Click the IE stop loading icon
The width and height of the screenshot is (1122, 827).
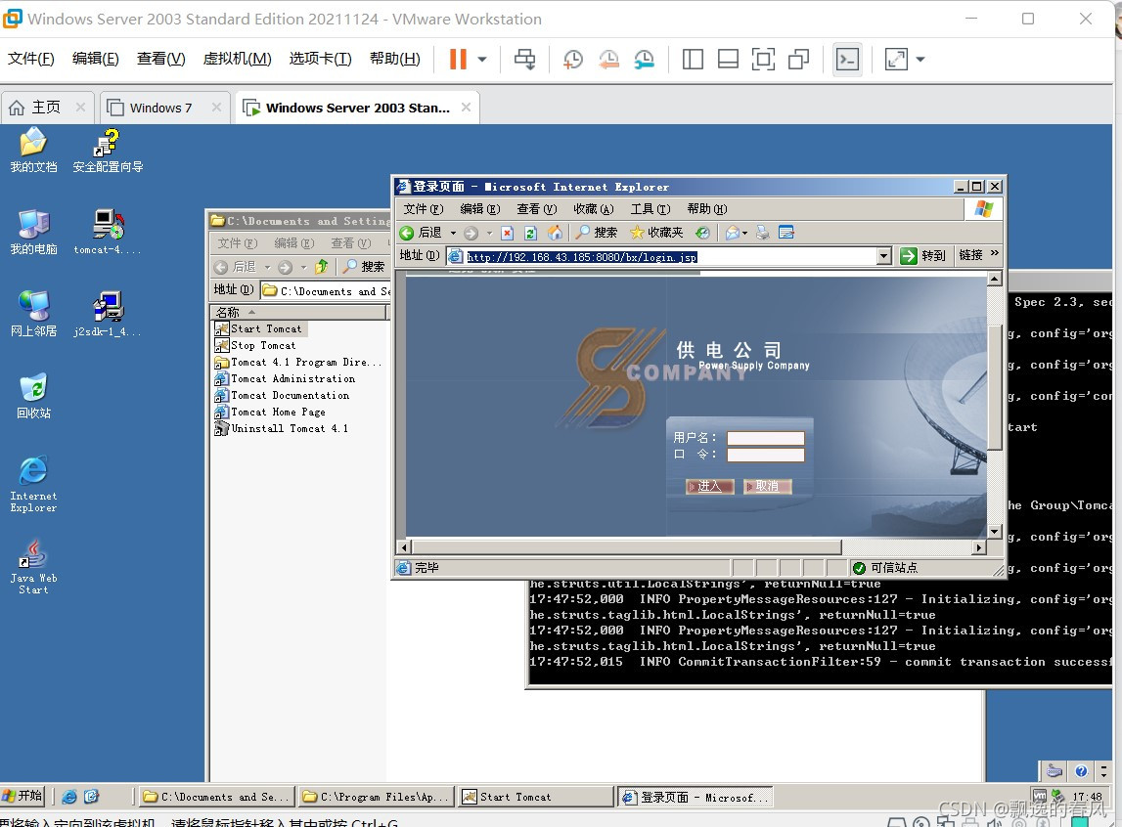tap(508, 233)
